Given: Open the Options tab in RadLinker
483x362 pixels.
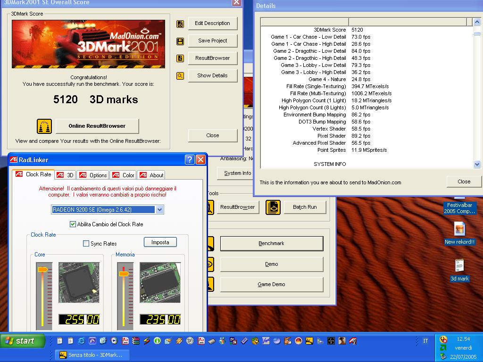Looking at the screenshot, I should (93, 175).
